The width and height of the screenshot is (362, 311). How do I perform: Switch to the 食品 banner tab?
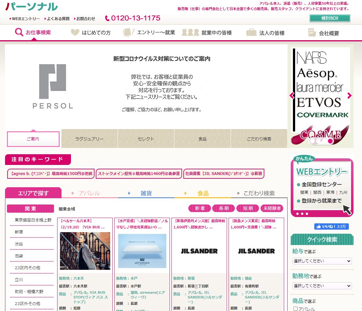(203, 139)
